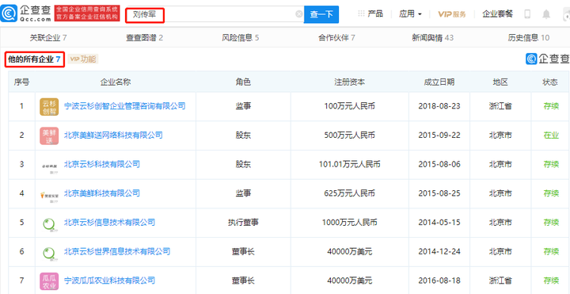Click the date 2015-09-22 cell
570x294 pixels.
click(x=439, y=135)
